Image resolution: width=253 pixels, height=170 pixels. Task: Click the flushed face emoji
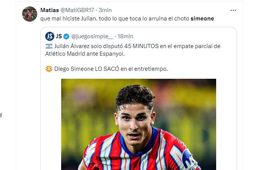tap(49, 69)
